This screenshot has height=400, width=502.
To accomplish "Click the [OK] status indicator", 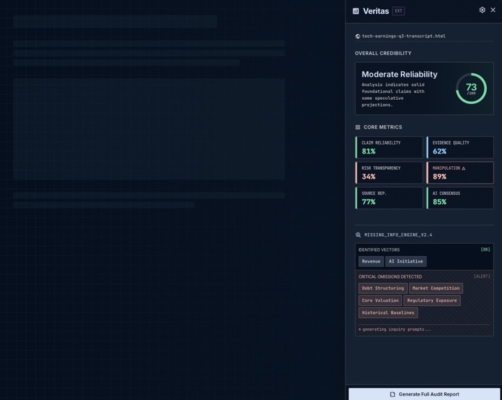I will click(x=485, y=250).
